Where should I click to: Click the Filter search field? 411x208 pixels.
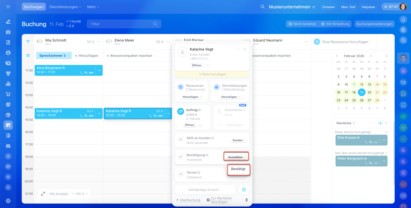[124, 24]
